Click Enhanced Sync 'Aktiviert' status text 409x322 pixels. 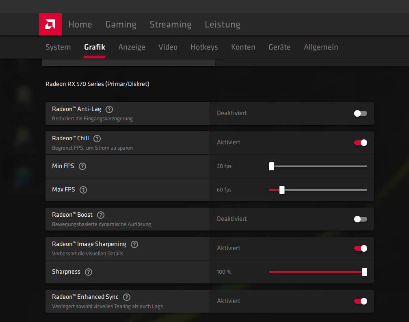(229, 301)
